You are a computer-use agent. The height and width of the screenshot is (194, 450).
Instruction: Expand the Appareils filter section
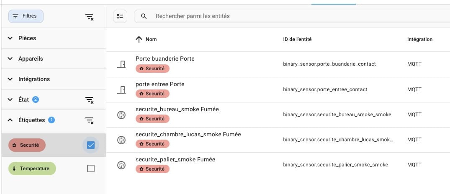tap(54, 59)
